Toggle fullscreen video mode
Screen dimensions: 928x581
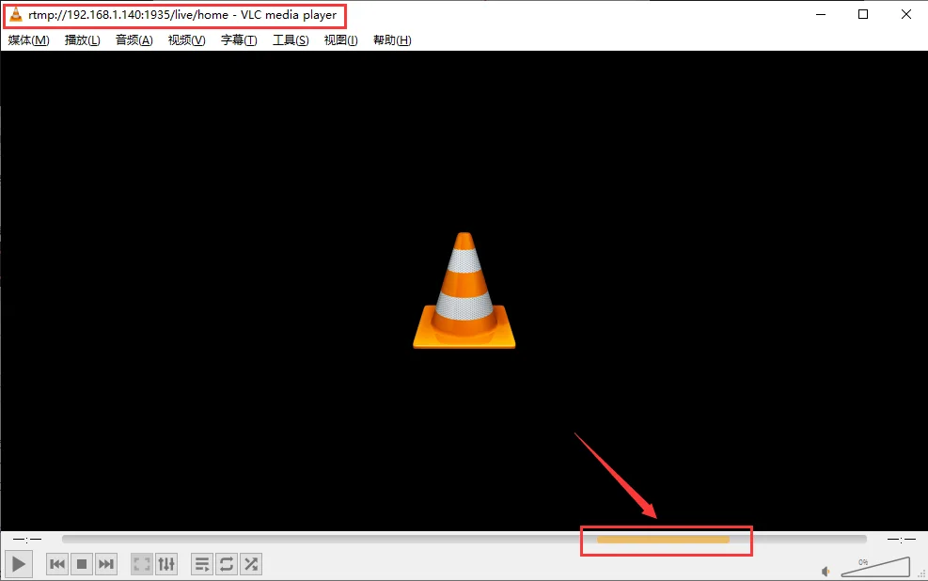tap(142, 564)
